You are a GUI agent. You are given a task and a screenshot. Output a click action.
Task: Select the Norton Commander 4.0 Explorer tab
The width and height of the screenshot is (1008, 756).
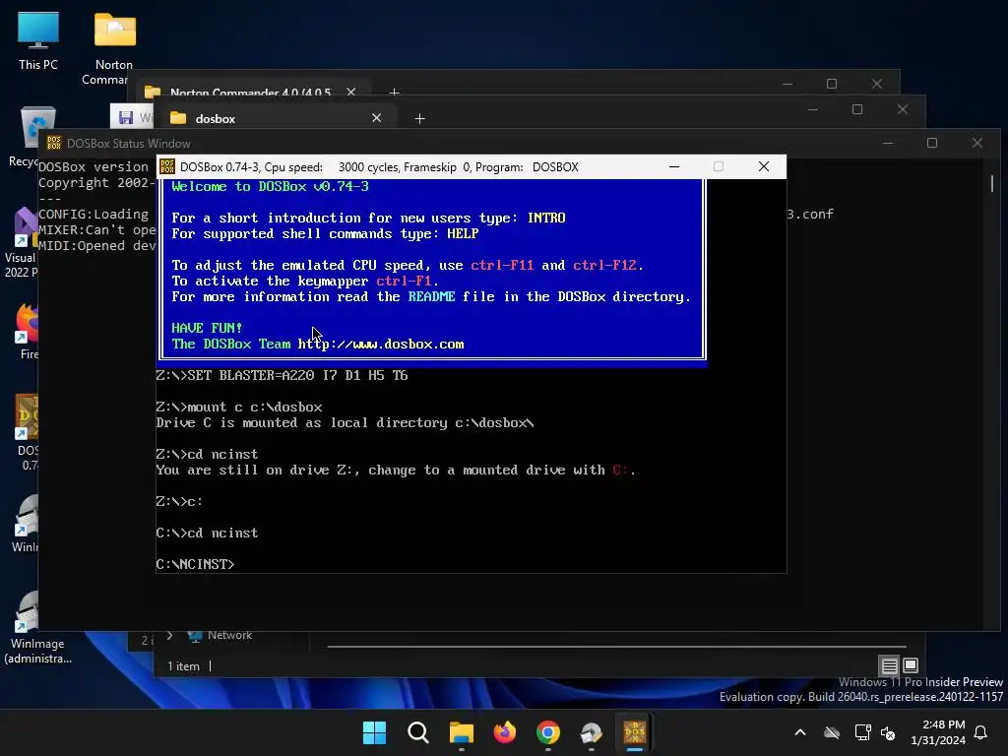251,93
